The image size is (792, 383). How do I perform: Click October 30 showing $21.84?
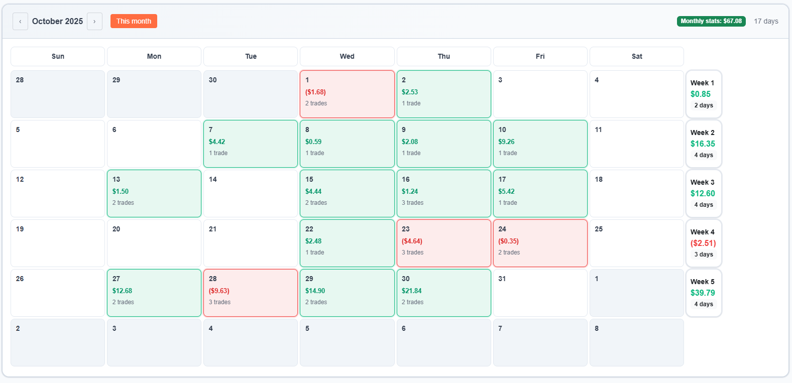443,293
